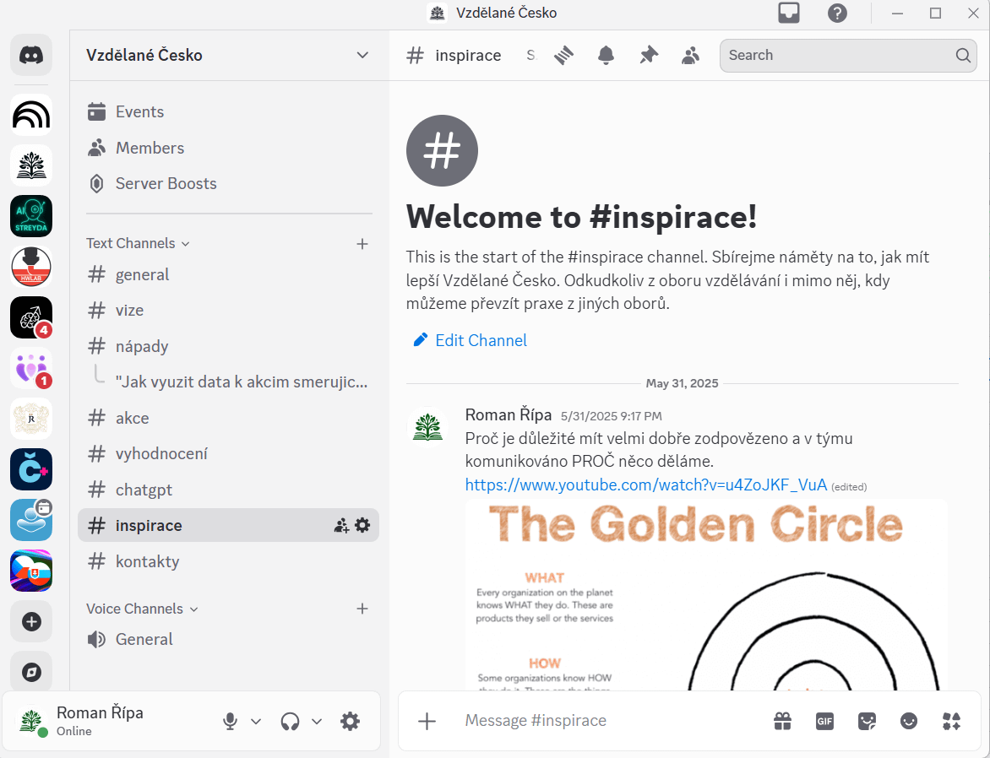Switch to the kontakty channel
This screenshot has width=990, height=758.
229,561
